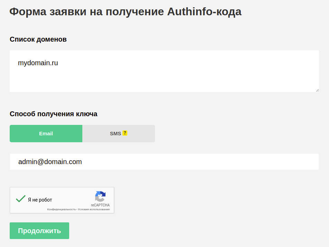Switch to the Email delivery tab

(x=46, y=134)
